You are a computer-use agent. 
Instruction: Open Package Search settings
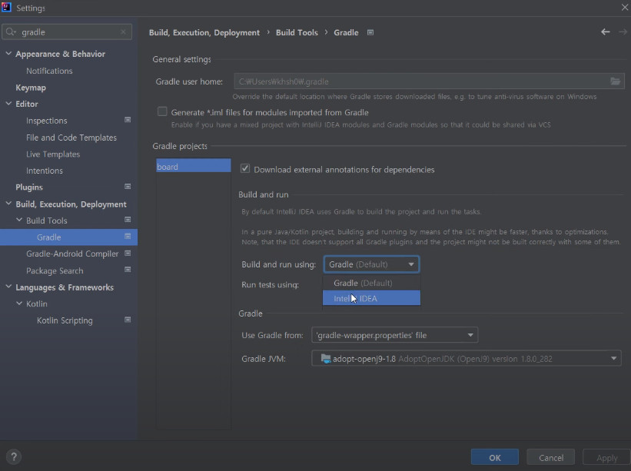pos(55,270)
